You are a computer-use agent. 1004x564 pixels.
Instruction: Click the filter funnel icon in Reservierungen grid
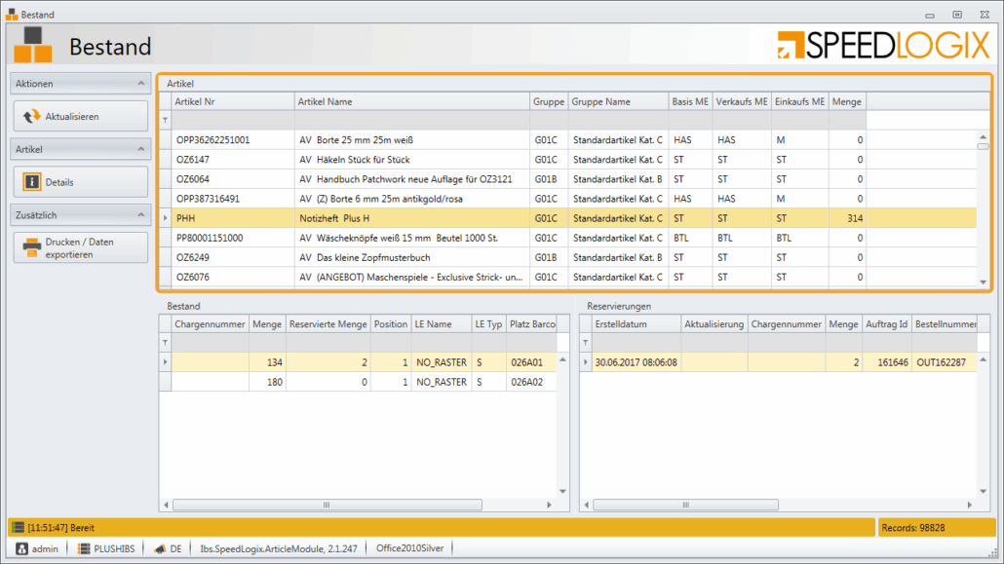(x=585, y=343)
